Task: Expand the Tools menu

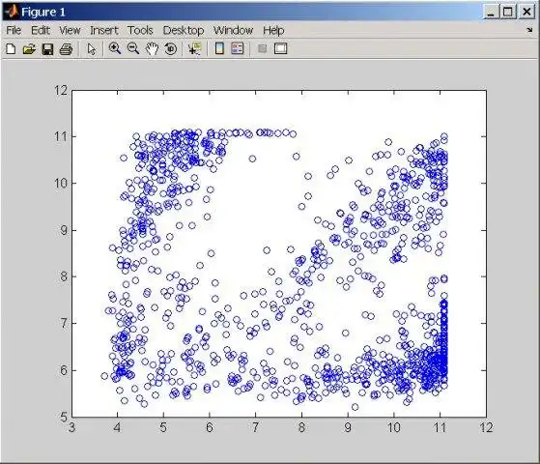Action: coord(140,30)
